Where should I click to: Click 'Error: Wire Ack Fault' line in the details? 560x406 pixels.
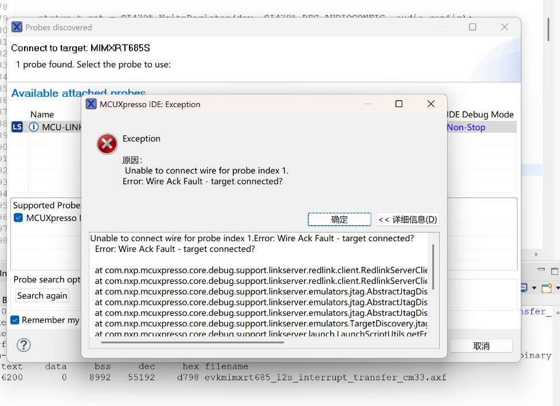175,249
